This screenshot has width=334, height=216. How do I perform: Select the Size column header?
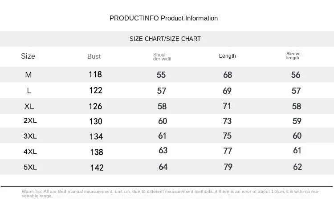pyautogui.click(x=28, y=56)
